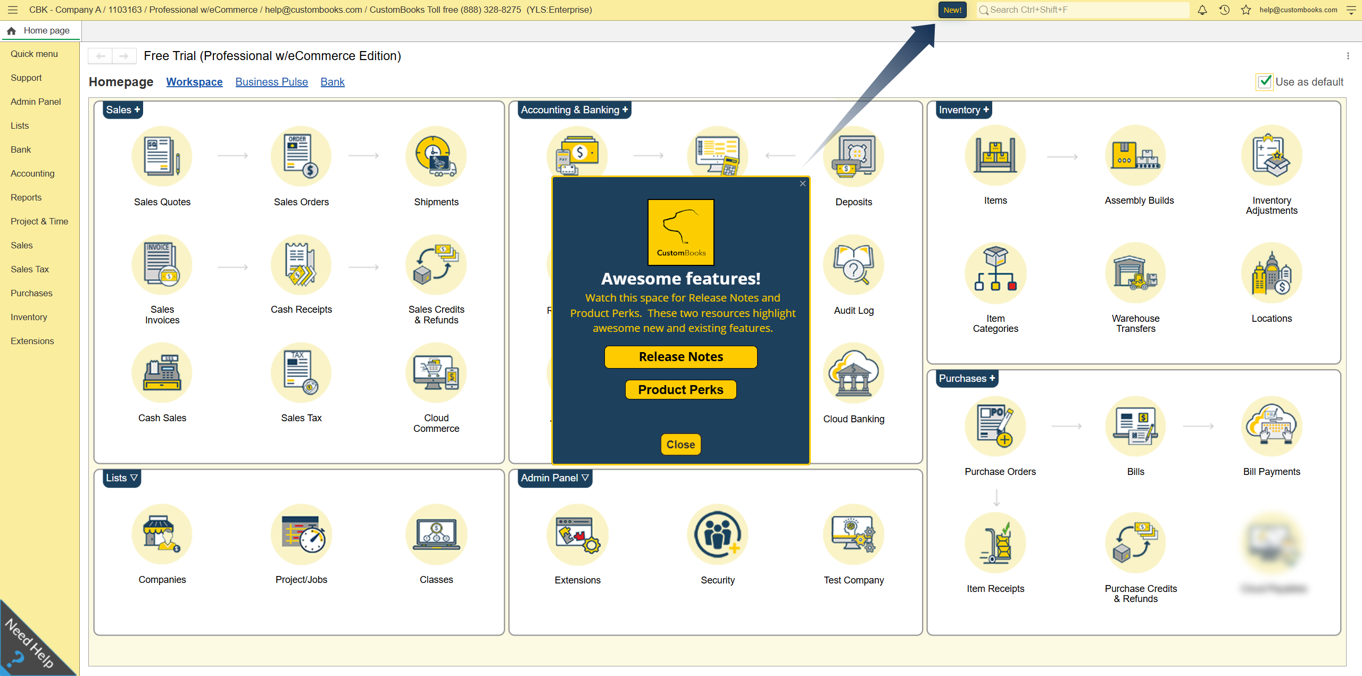Switch to the Business Pulse tab
The image size is (1362, 676).
click(x=271, y=82)
